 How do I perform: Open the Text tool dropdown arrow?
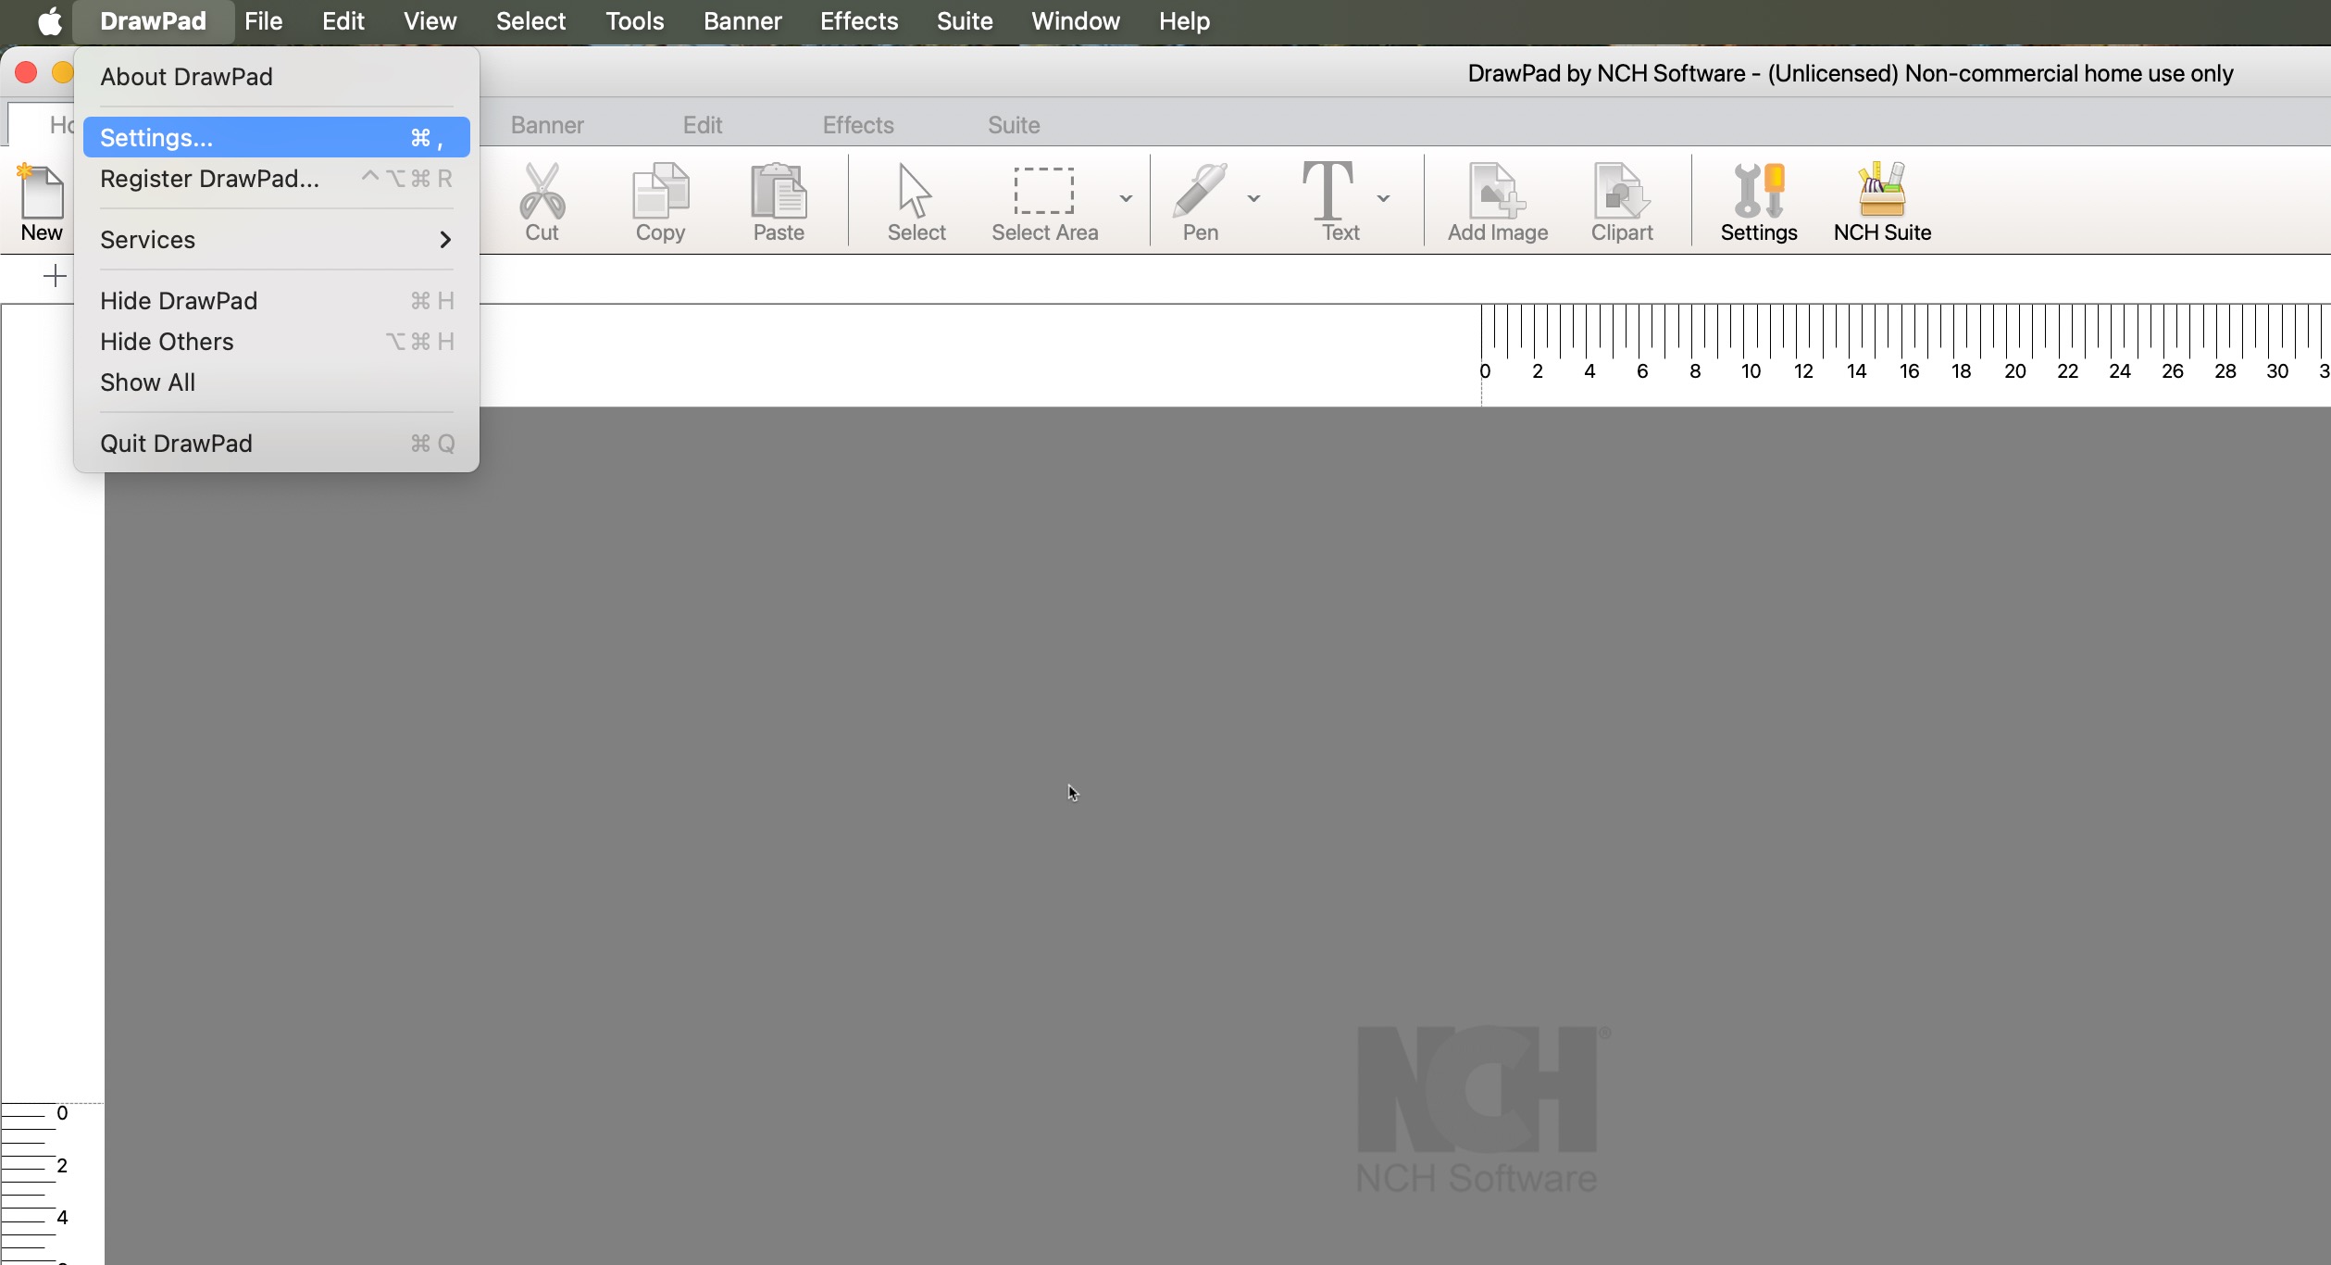click(x=1383, y=198)
